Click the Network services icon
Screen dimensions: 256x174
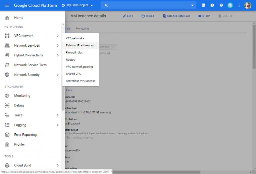point(7,45)
